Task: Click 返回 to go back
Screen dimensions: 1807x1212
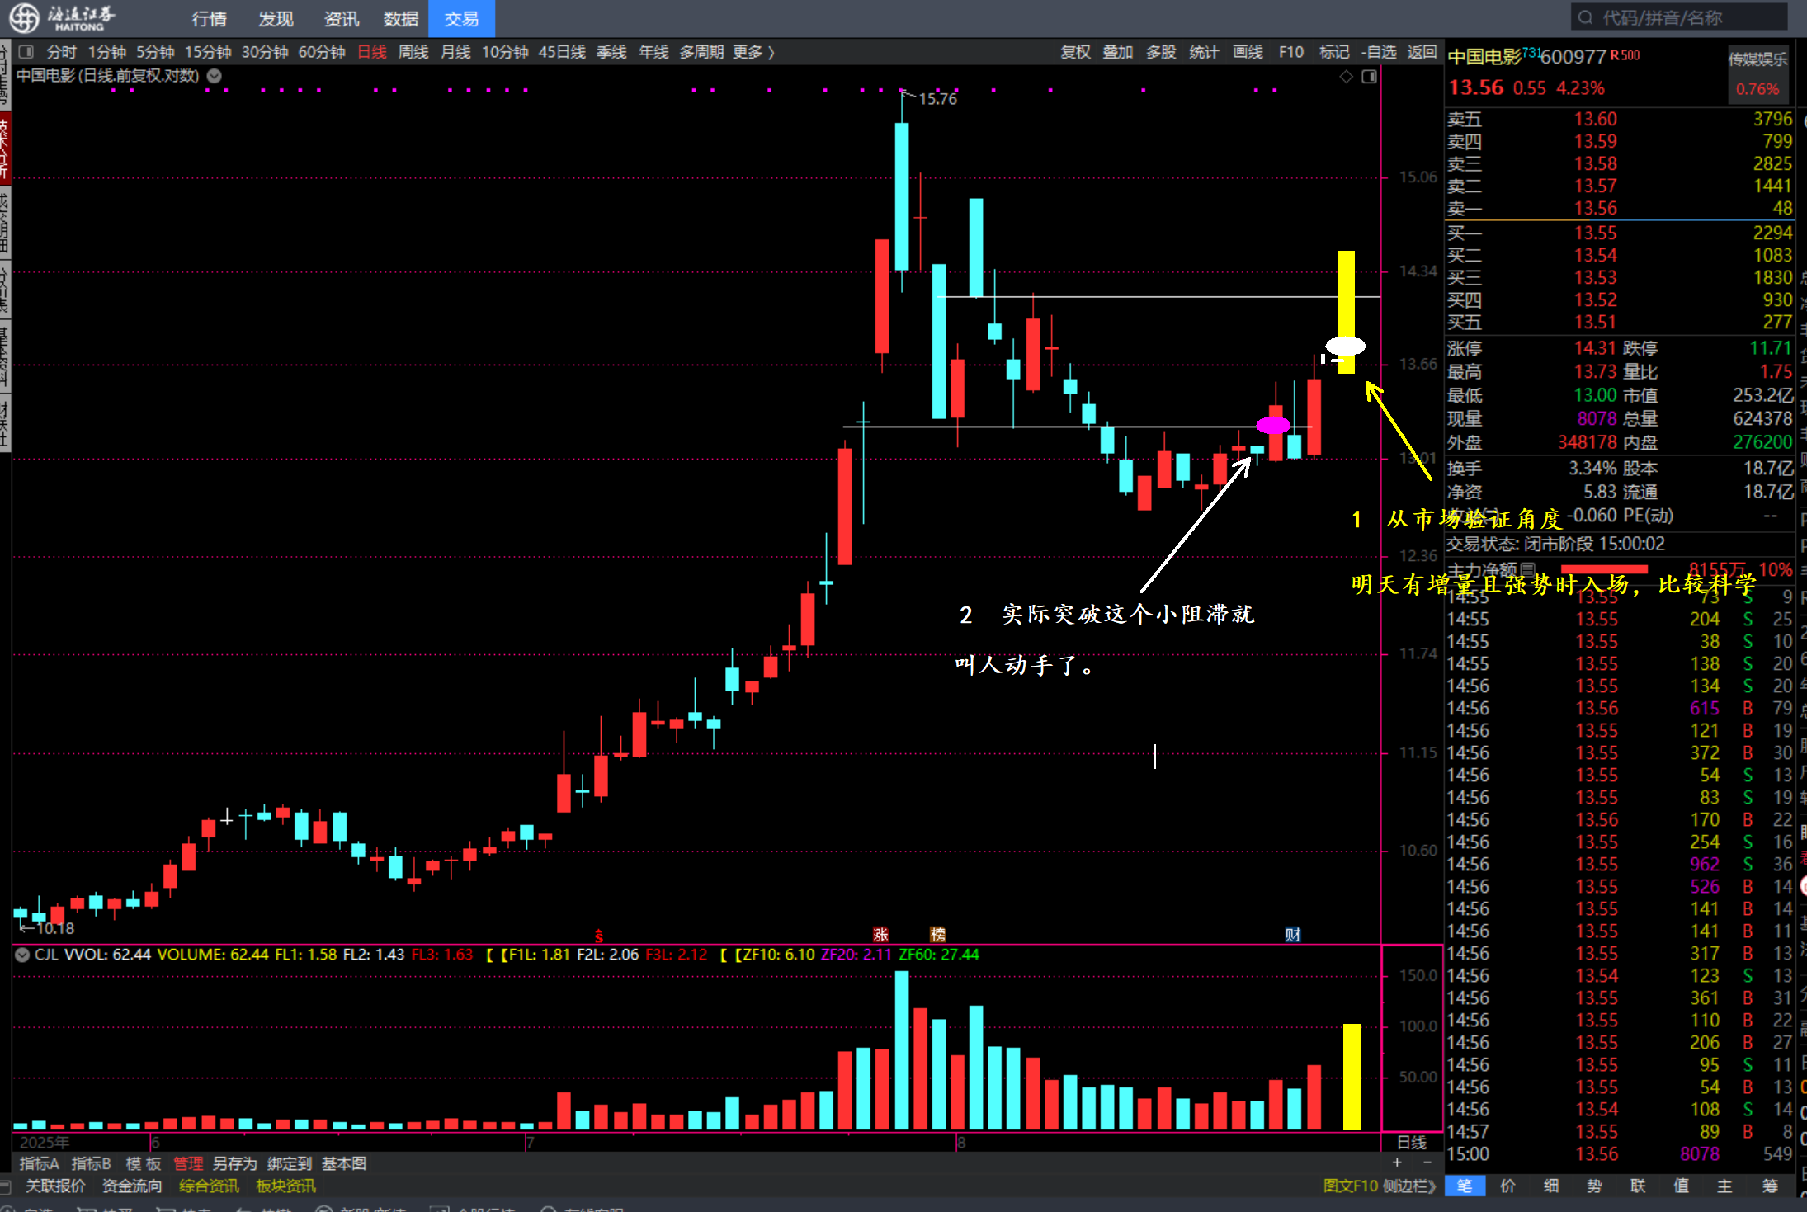Action: coord(1422,52)
